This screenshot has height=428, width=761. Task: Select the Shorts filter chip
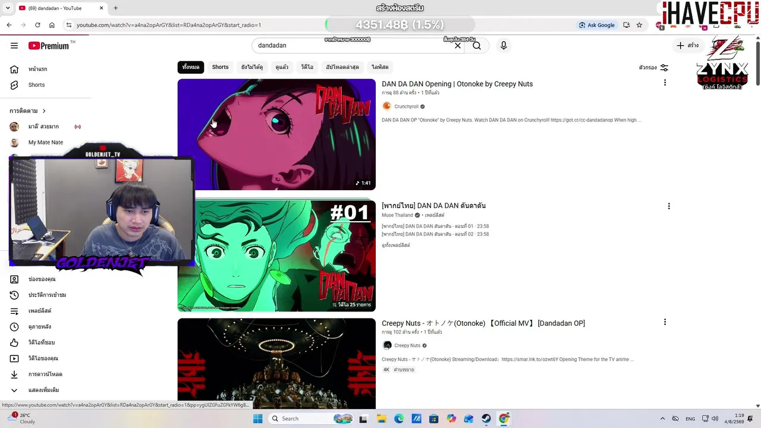click(220, 67)
